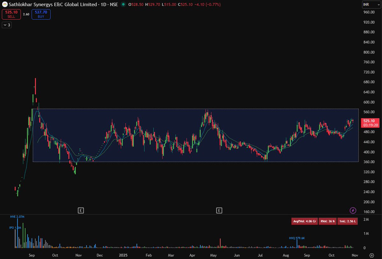The height and width of the screenshot is (259, 382).
Task: Click the eye icon below the price scale
Action: pyautogui.click(x=371, y=255)
